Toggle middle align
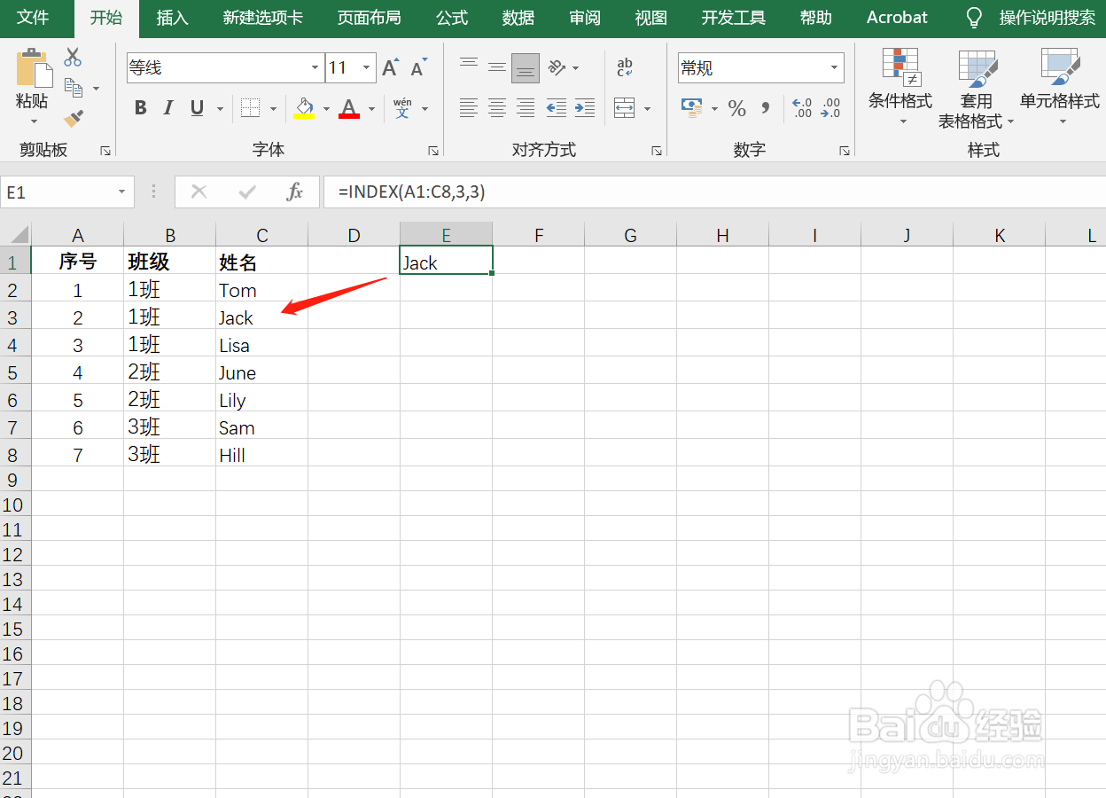Image resolution: width=1106 pixels, height=798 pixels. click(x=497, y=67)
